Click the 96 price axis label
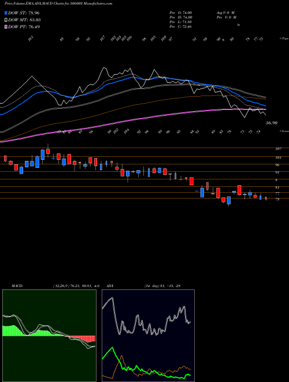Screen dimensions: 289x382 (277, 165)
